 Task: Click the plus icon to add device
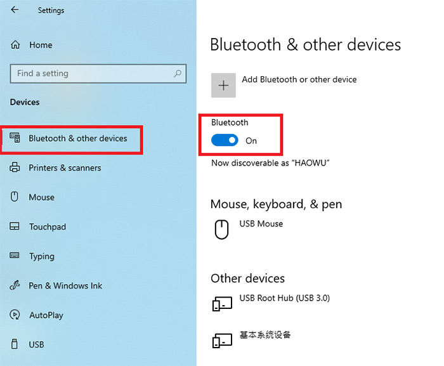tap(223, 85)
